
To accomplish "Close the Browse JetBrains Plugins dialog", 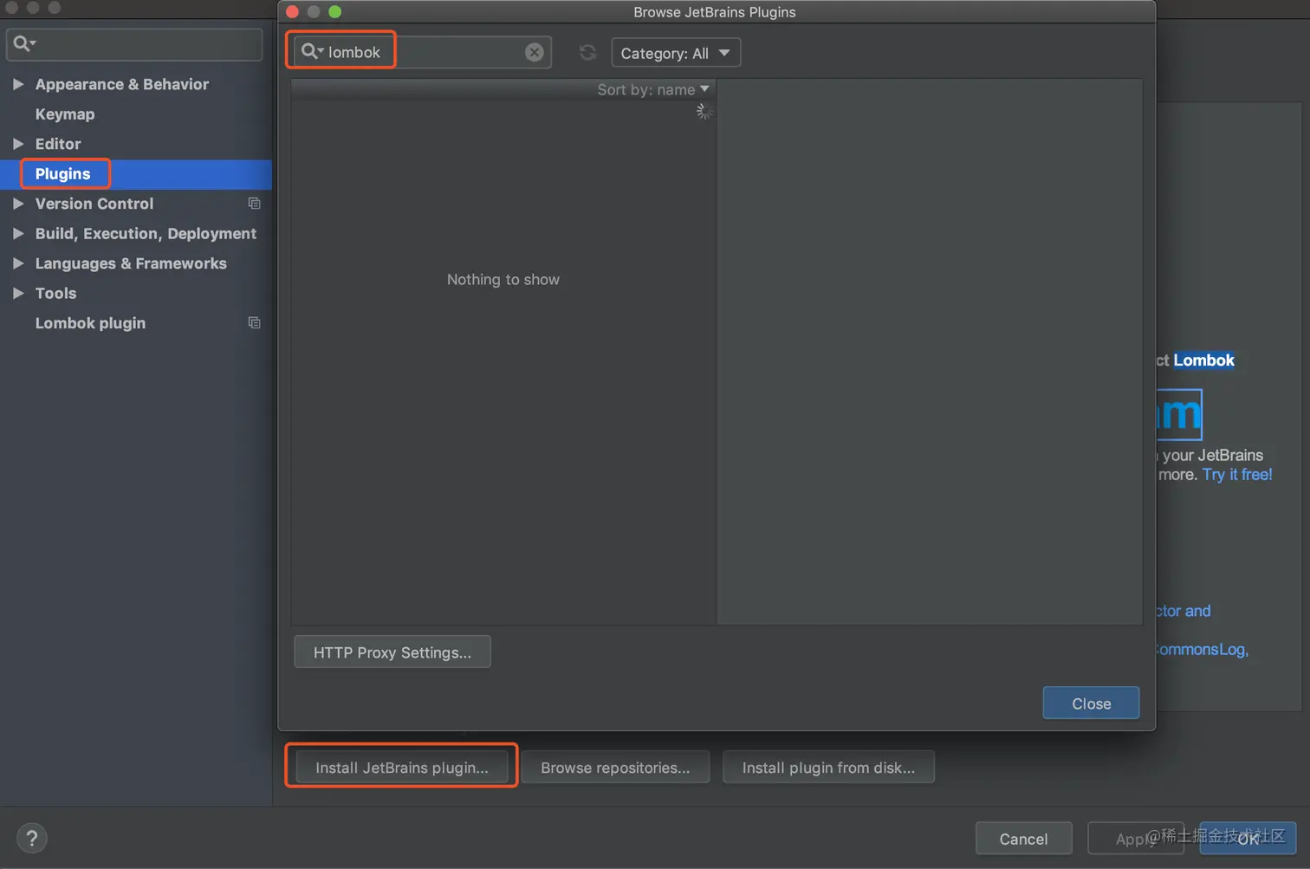I will tap(1091, 704).
